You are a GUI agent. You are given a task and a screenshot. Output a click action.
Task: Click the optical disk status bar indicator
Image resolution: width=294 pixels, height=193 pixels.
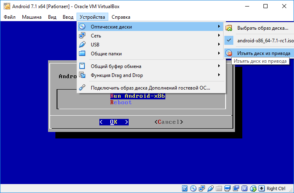(x=193, y=188)
